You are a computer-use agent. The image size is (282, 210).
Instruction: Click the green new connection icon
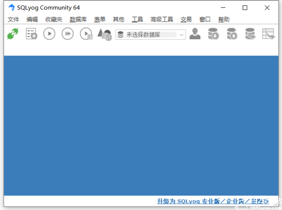pyautogui.click(x=13, y=34)
